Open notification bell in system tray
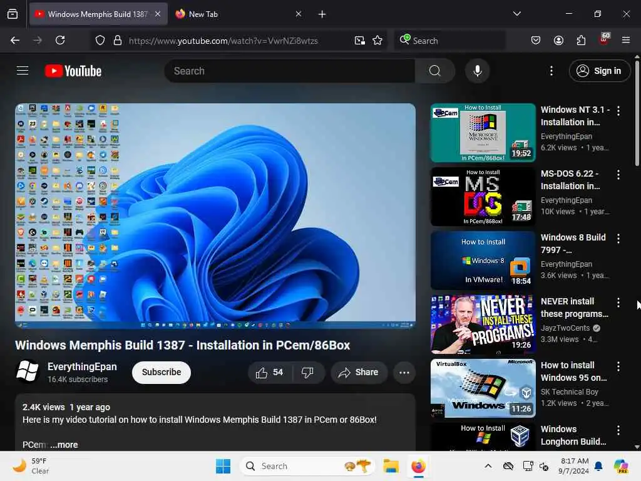The image size is (641, 481). tap(598, 466)
